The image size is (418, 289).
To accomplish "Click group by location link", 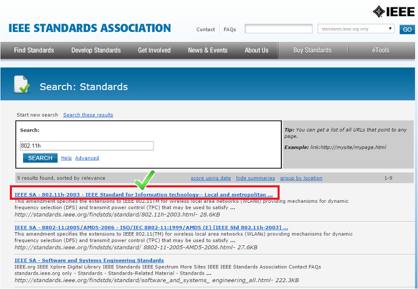I will 301,178.
